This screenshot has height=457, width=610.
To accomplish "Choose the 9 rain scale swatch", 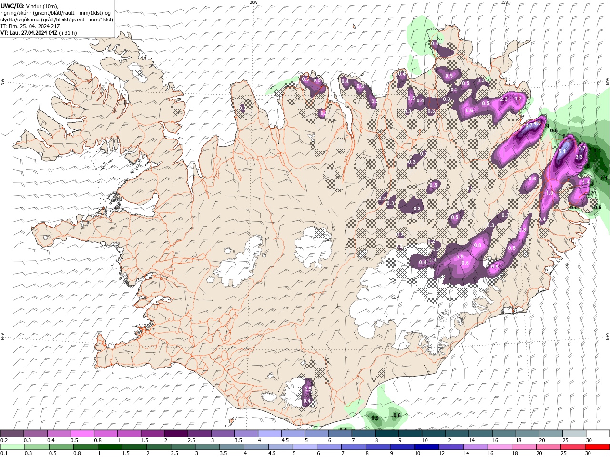I will tap(402, 447).
